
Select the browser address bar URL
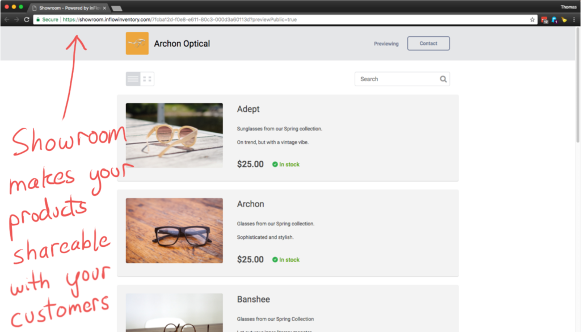click(180, 20)
